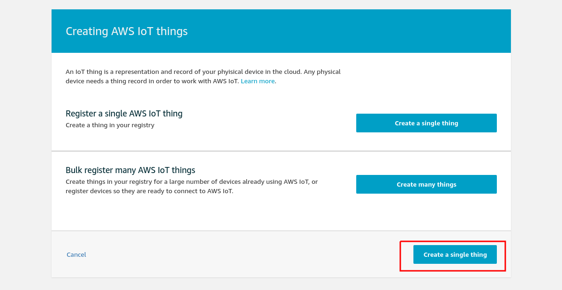Viewport: 562px width, 290px height.
Task: Cancel creating AWS IoT things
Action: tap(76, 254)
